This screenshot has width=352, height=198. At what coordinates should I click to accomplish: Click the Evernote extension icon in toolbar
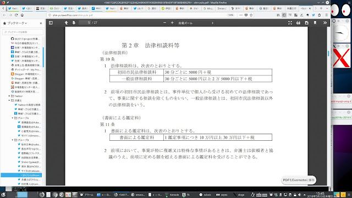(307, 15)
